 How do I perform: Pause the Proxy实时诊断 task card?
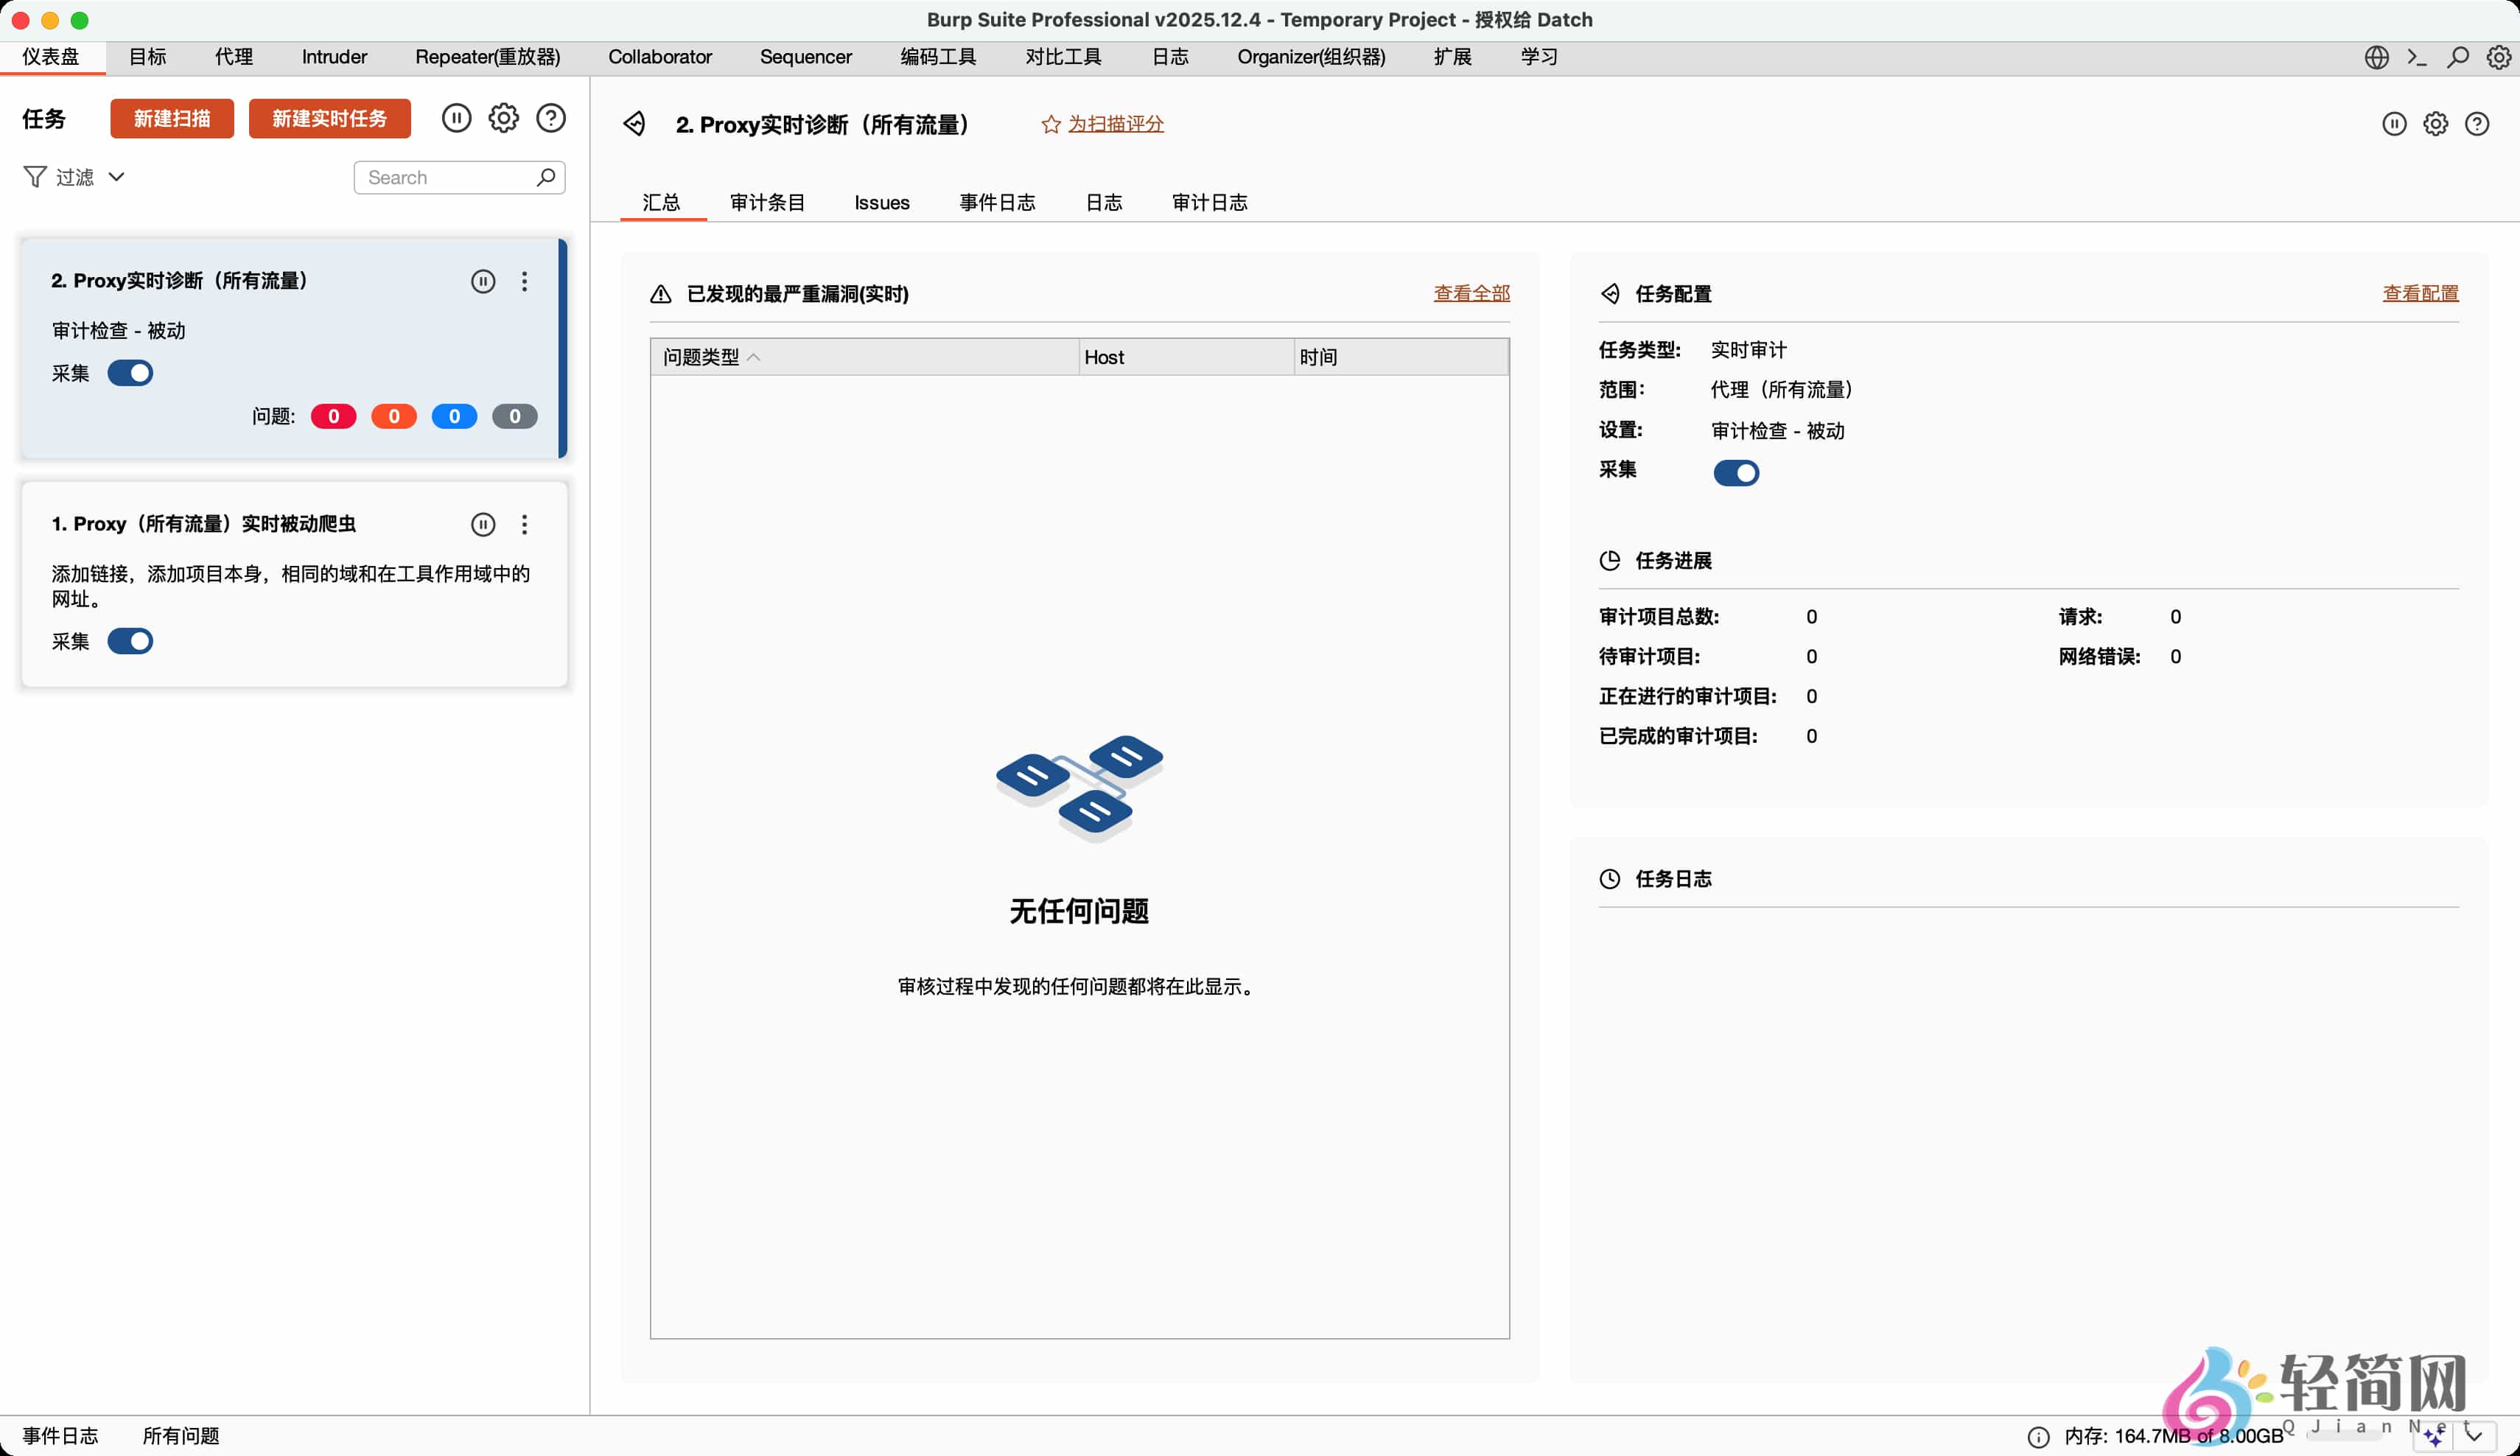pos(483,281)
